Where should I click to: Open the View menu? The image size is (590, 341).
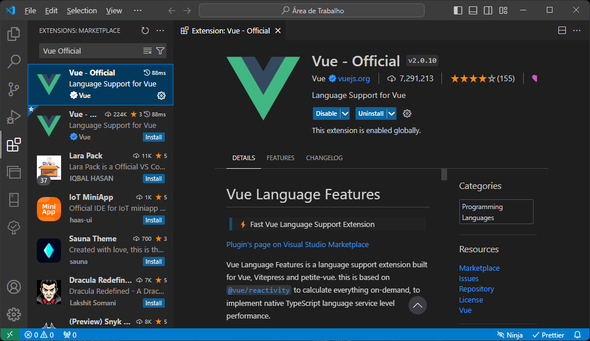(x=114, y=10)
